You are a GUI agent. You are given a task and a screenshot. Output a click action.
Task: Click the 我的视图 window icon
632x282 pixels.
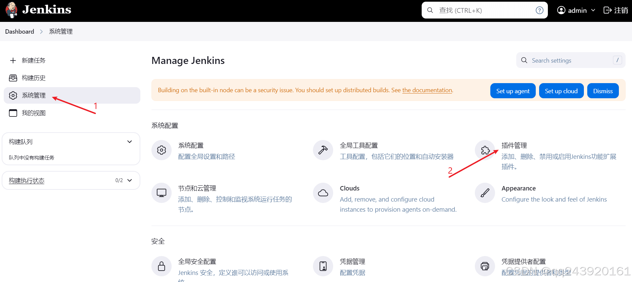pyautogui.click(x=13, y=113)
